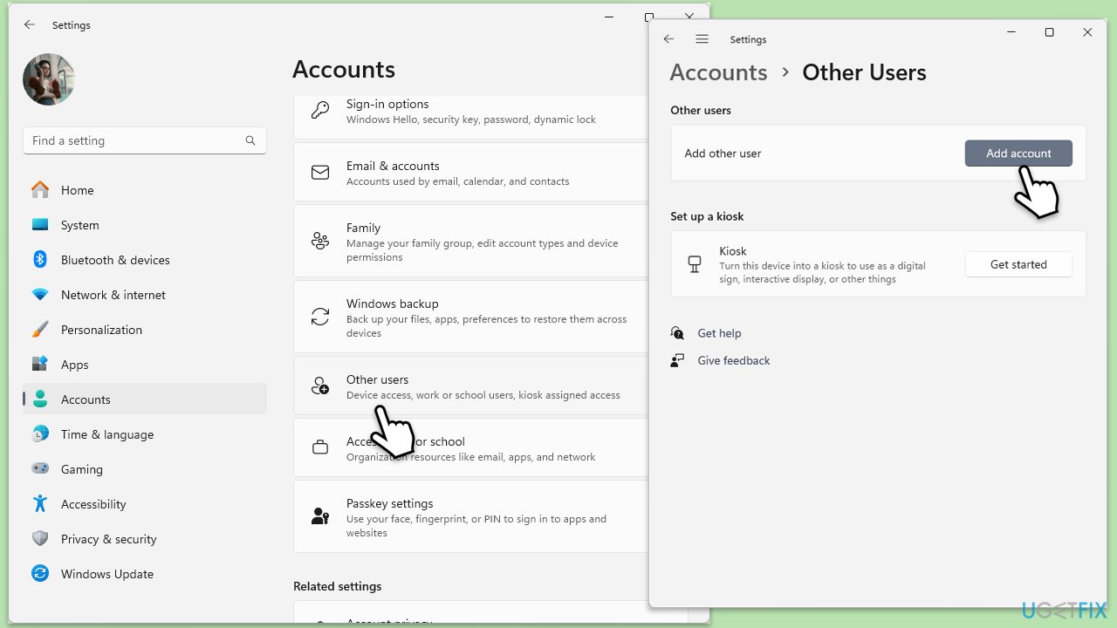Go back in the Other Users window
The image size is (1117, 628).
[x=668, y=39]
